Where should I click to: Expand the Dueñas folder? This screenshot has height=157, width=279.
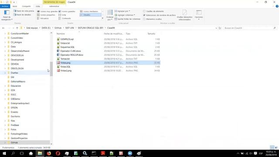click(5, 73)
